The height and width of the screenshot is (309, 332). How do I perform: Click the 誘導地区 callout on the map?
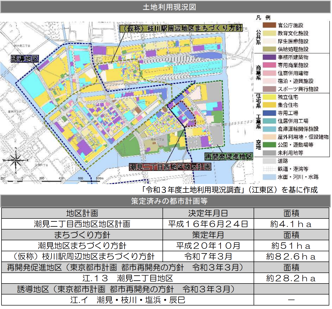pyautogui.click(x=25, y=59)
